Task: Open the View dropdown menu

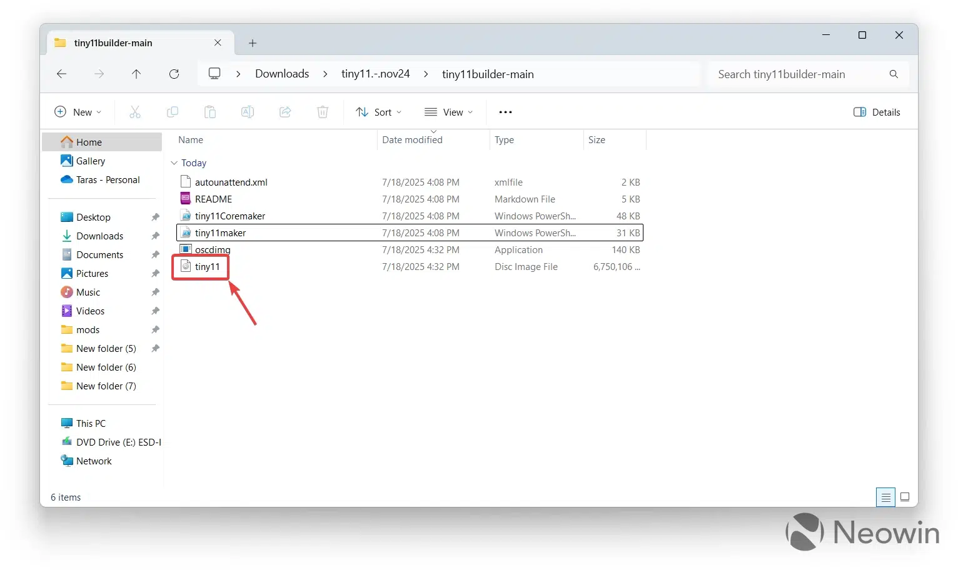Action: point(448,112)
